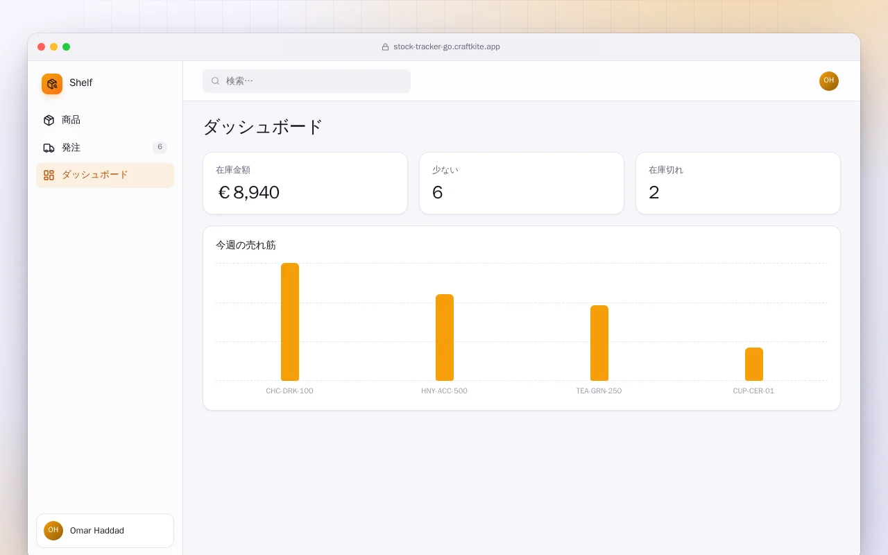This screenshot has height=555, width=888.
Task: Click the value 6 under 少ない
Action: click(438, 192)
